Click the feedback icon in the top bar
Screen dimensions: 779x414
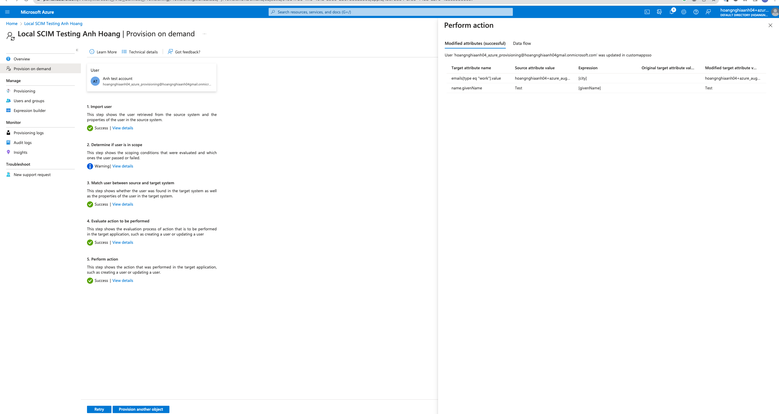pos(708,12)
